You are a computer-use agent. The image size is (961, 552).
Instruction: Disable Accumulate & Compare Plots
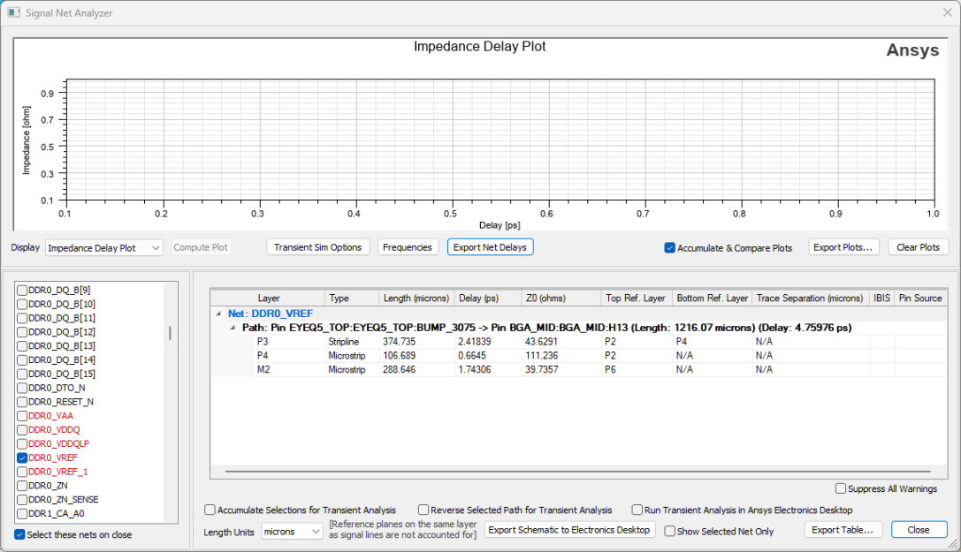[669, 247]
